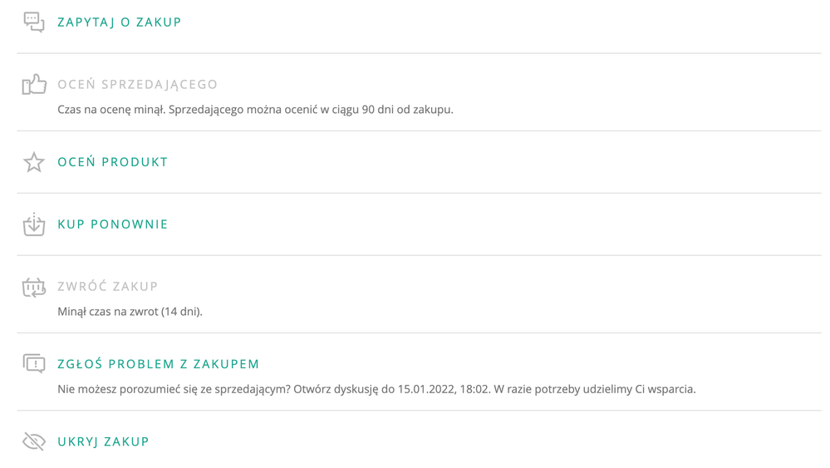The height and width of the screenshot is (468, 830).
Task: Toggle the crossed-eye icon to hide purchase
Action: point(33,441)
